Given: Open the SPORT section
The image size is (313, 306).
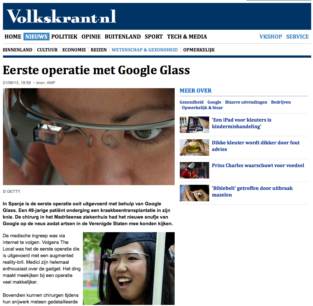Looking at the screenshot, I should pyautogui.click(x=154, y=37).
